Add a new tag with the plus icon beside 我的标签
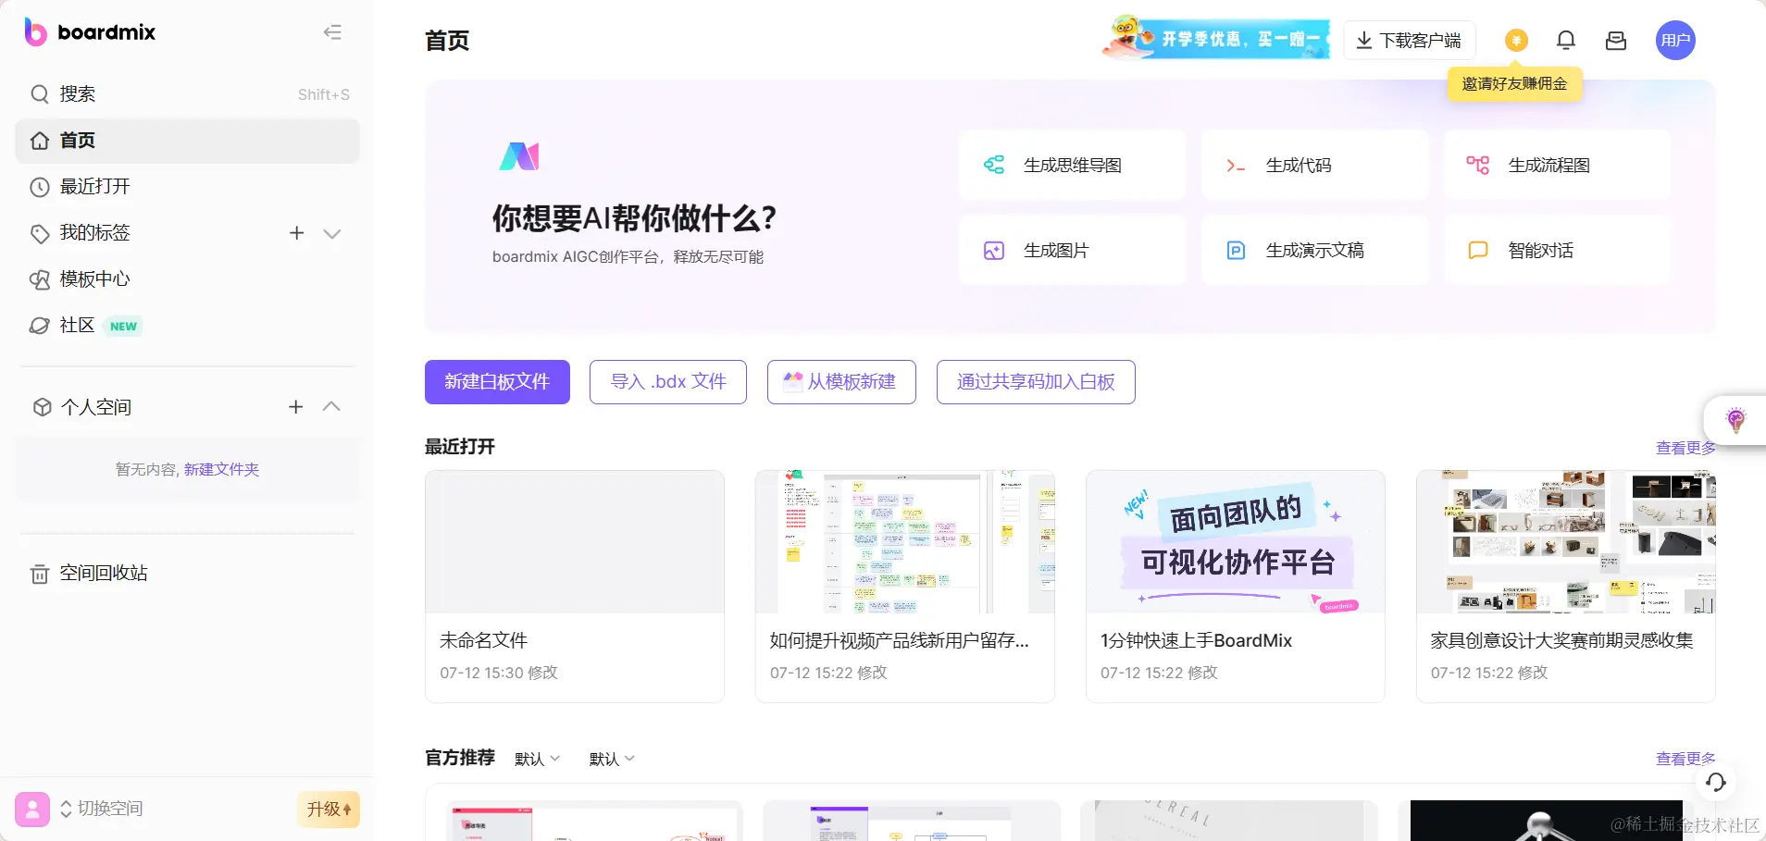The width and height of the screenshot is (1766, 841). coord(296,233)
